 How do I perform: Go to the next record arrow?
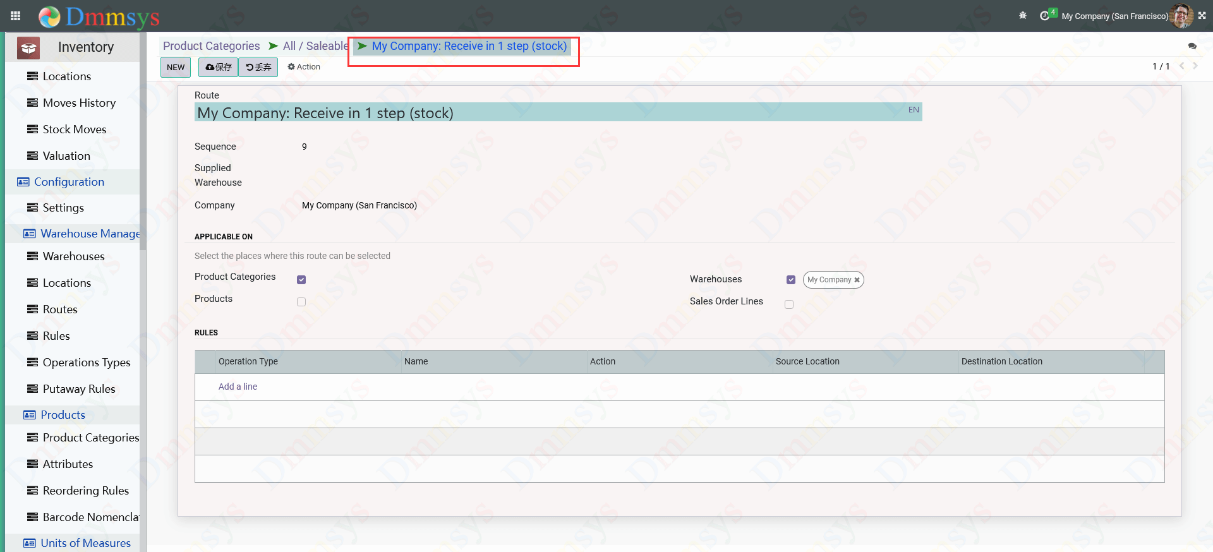(1195, 66)
